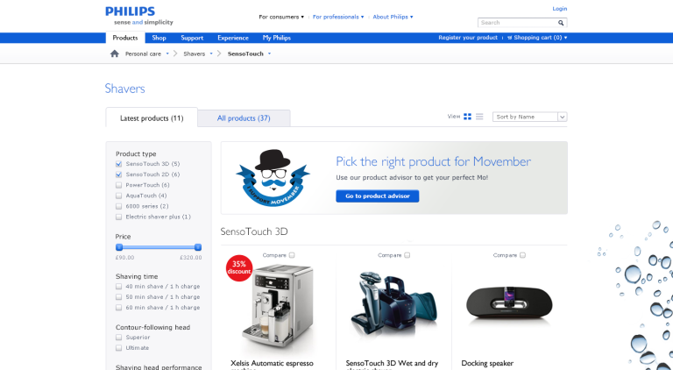Image resolution: width=673 pixels, height=370 pixels.
Task: Expand the For professionals menu
Action: pos(338,17)
